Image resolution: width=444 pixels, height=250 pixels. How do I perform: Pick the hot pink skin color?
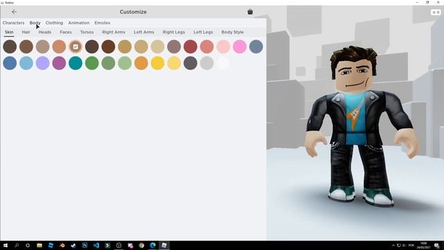239,47
